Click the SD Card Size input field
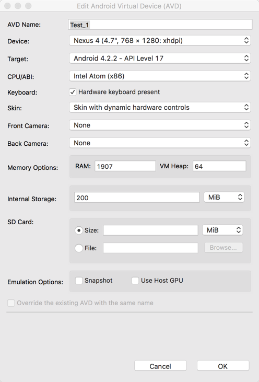Viewport: 259px width, 382px height. [150, 230]
